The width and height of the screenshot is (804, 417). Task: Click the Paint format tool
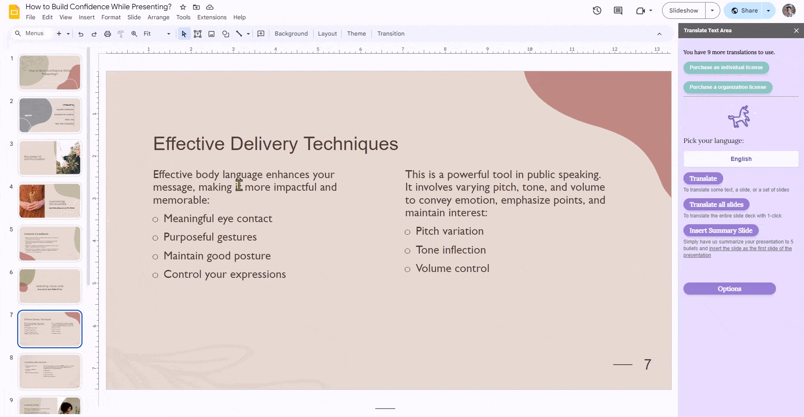[121, 34]
